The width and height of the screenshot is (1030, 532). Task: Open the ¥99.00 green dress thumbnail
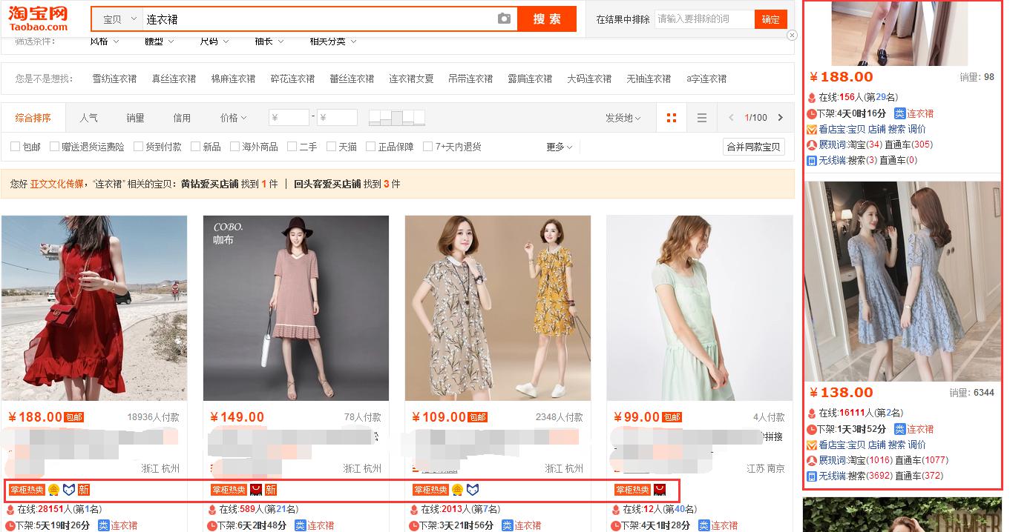tap(699, 308)
